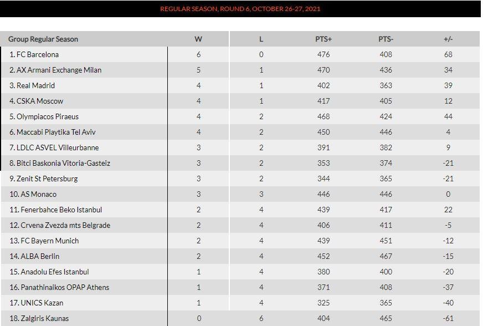
Task: Select the L column header
Action: (x=261, y=39)
